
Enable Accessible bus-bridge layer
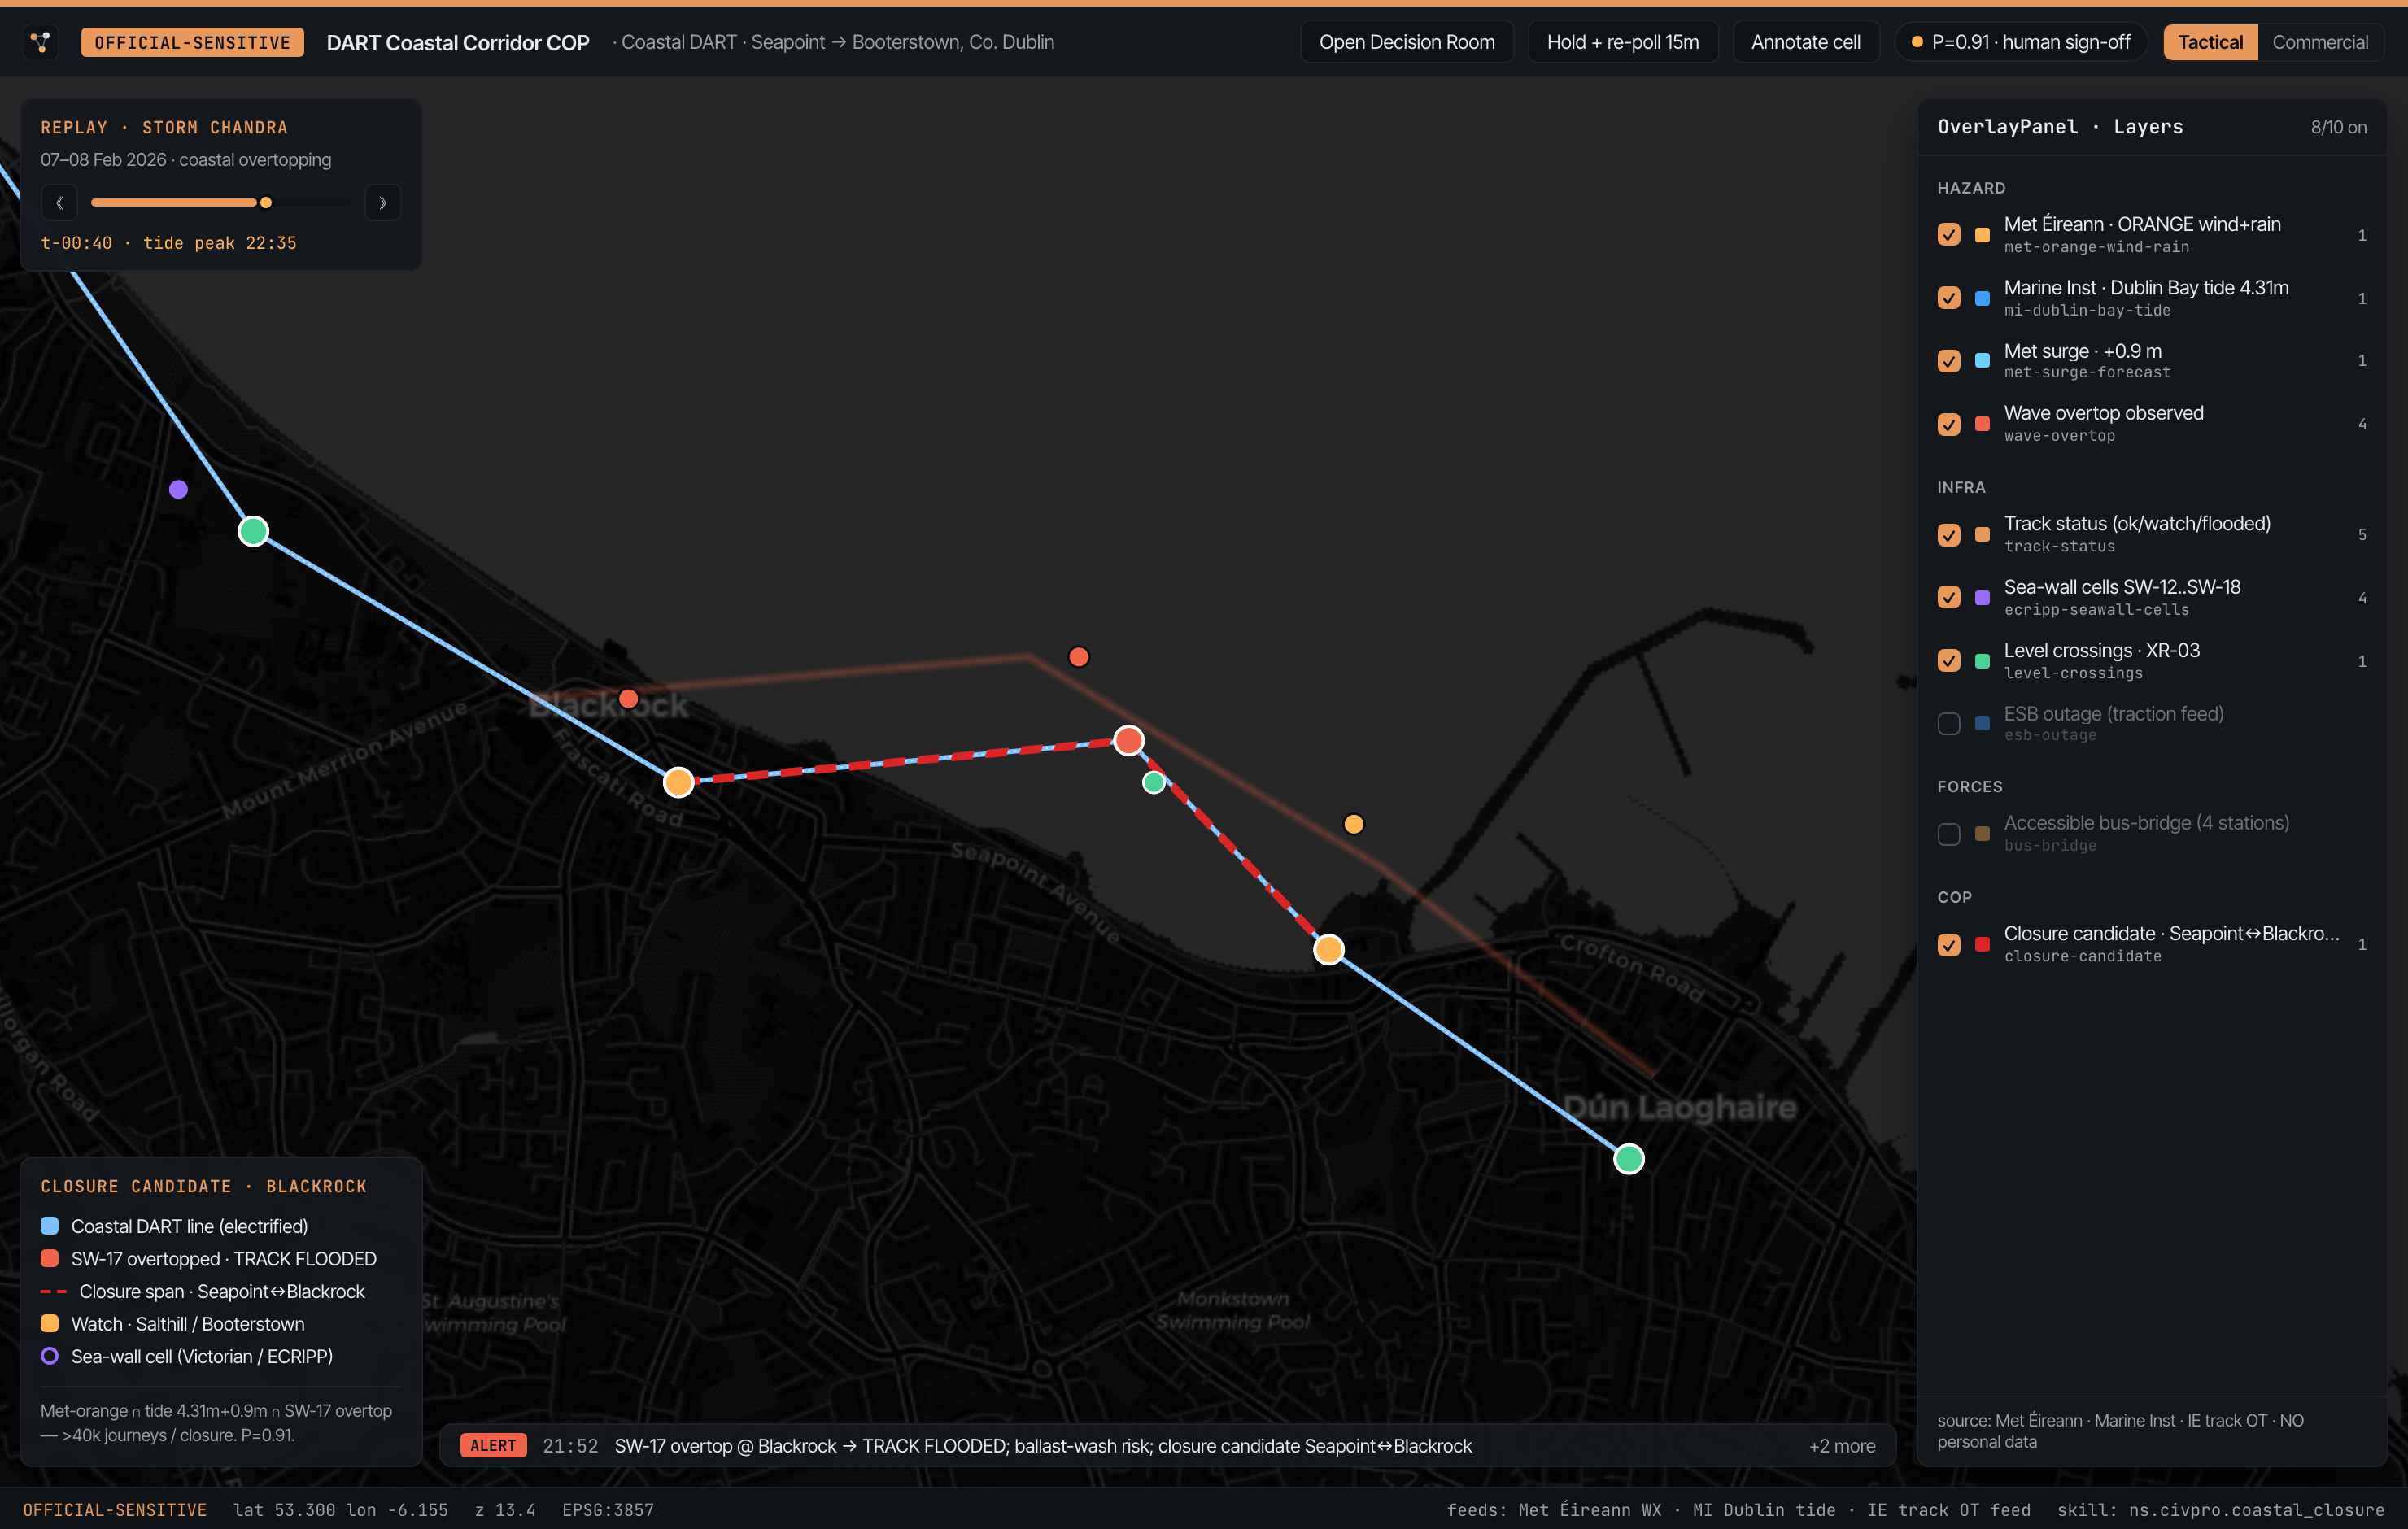(1948, 834)
